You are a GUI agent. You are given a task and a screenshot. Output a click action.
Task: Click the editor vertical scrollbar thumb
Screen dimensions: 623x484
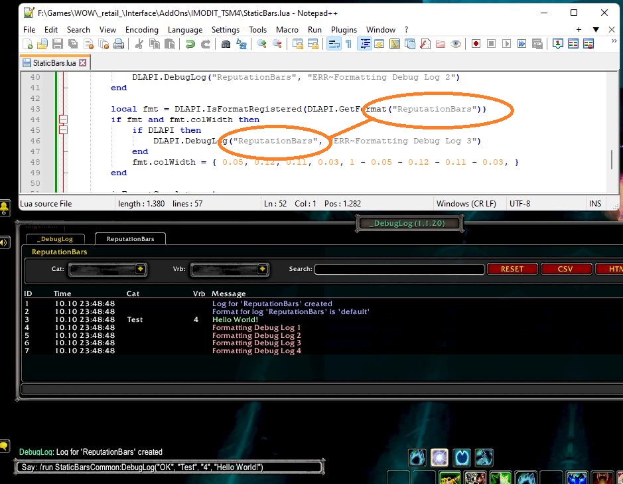pos(612,159)
